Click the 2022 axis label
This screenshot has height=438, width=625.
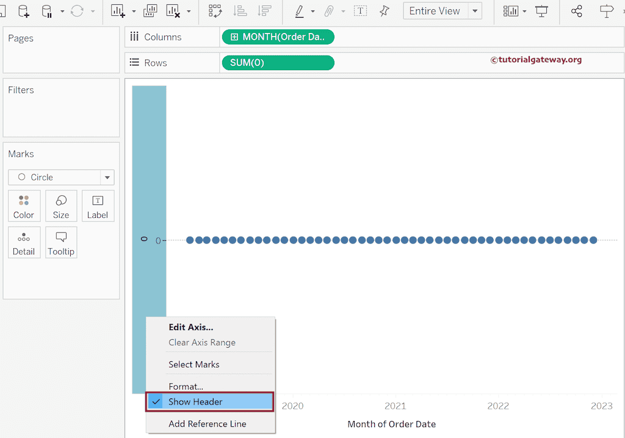click(498, 406)
